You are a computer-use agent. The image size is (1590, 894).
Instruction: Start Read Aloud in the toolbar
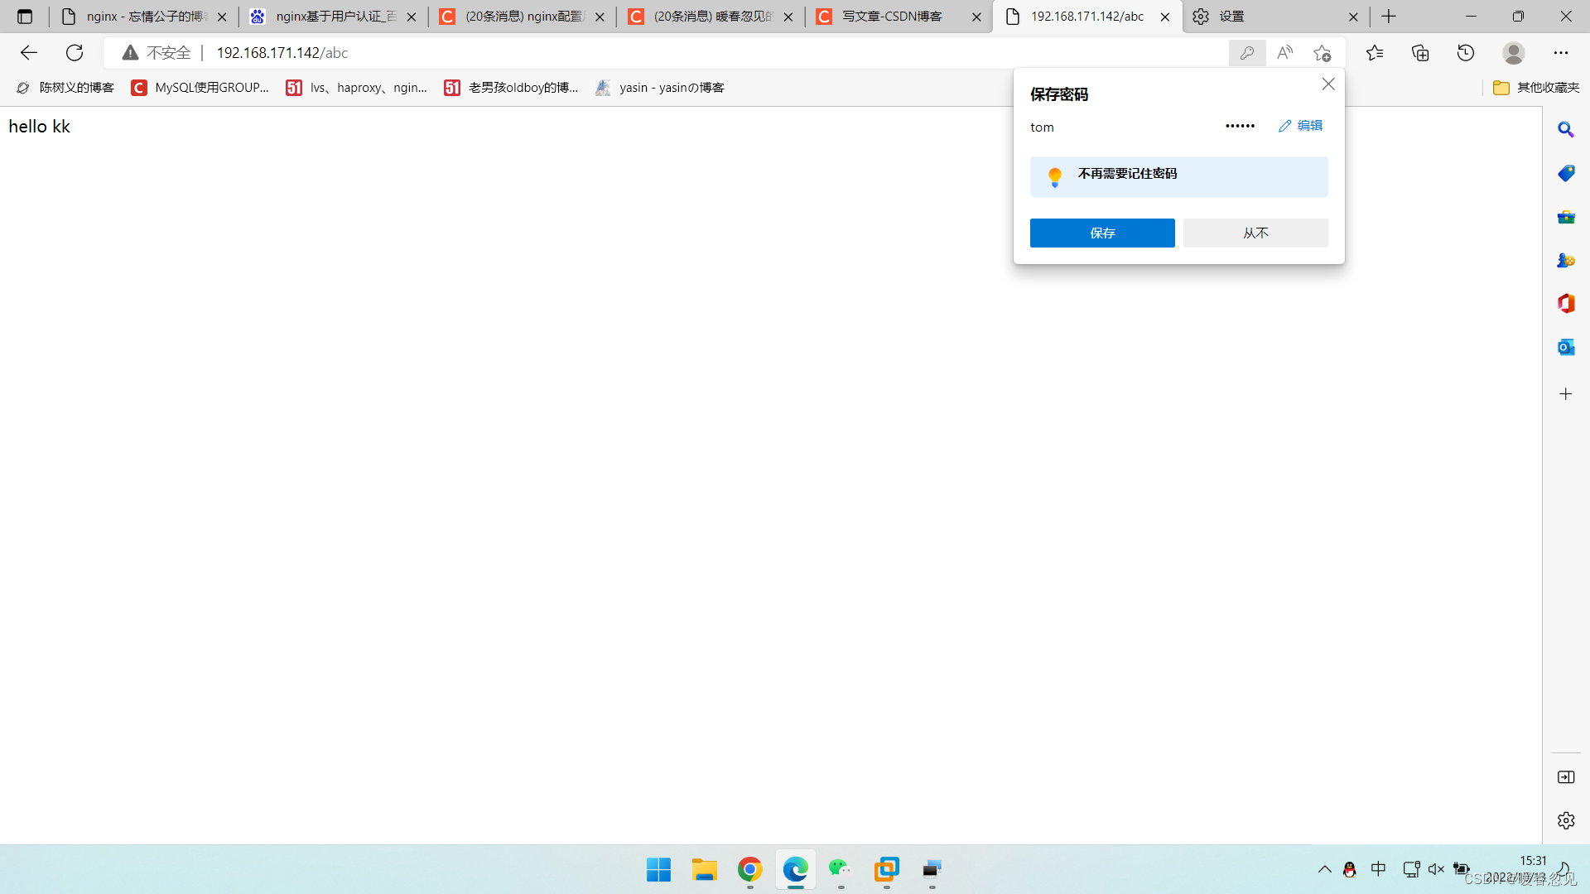click(x=1284, y=52)
